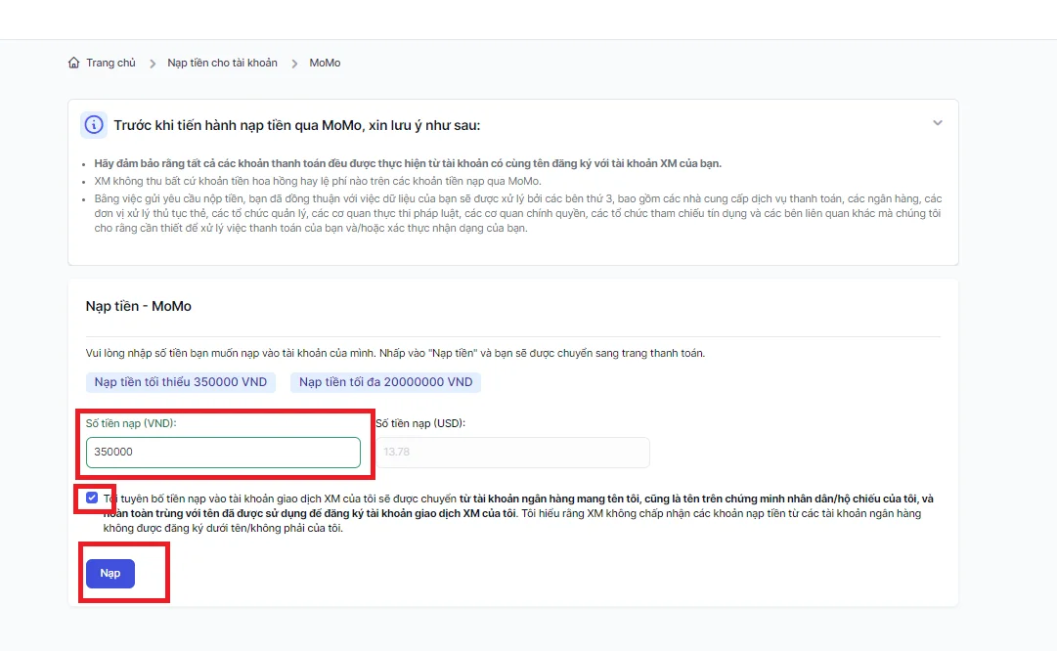Click the bullet starting Bằng việc gửi yêu cầu
The width and height of the screenshot is (1057, 651).
click(517, 214)
